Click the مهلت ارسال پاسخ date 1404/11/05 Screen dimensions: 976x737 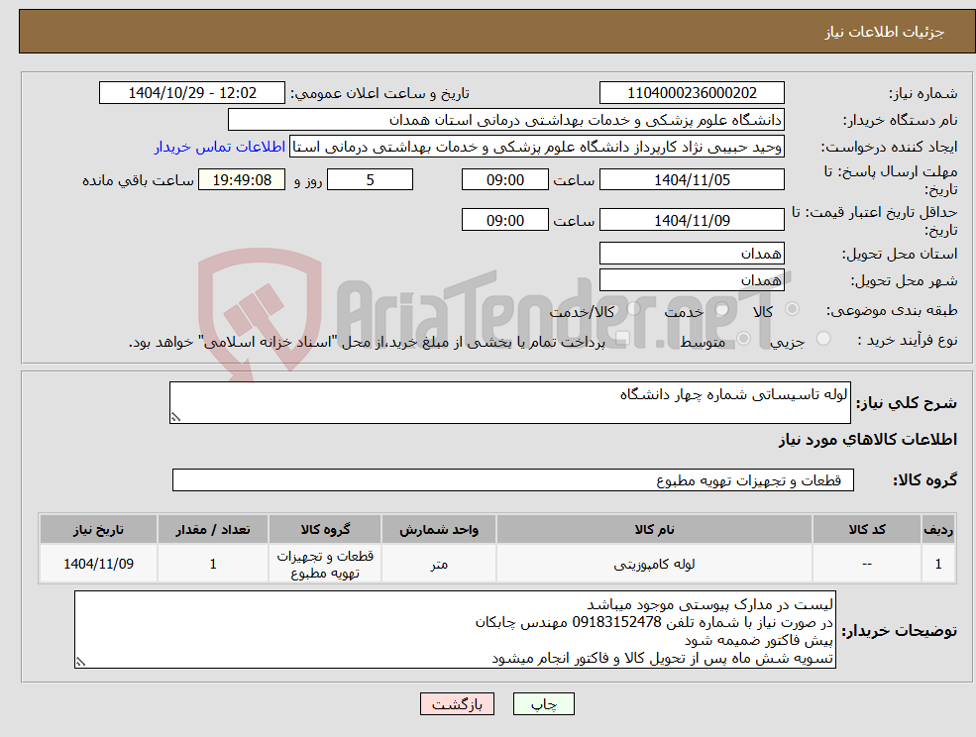coord(692,179)
